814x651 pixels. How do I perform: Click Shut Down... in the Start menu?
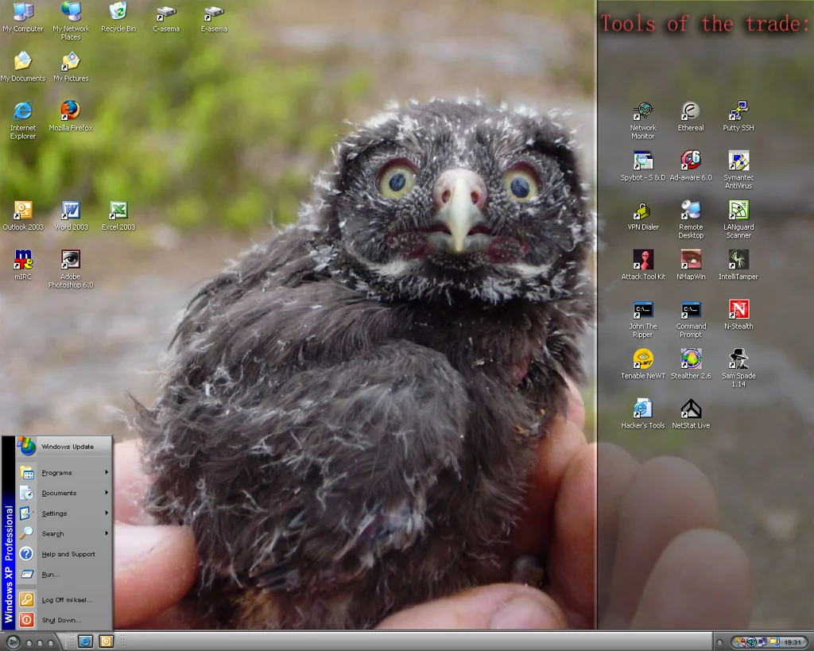click(61, 620)
